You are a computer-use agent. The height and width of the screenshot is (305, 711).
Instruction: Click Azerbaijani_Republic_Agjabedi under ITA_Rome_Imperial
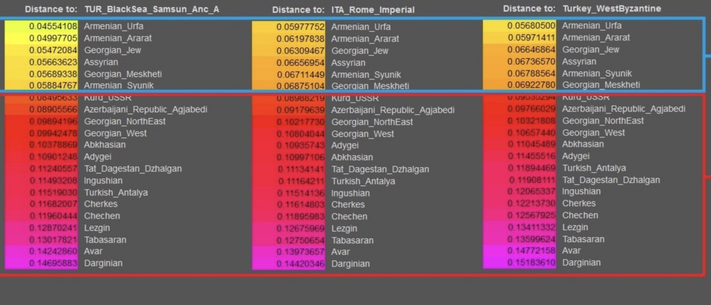[392, 110]
